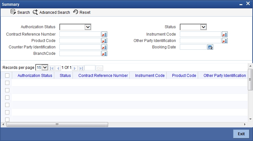The width and height of the screenshot is (253, 141).
Task: Sort by Product Code column header
Action: [184, 76]
